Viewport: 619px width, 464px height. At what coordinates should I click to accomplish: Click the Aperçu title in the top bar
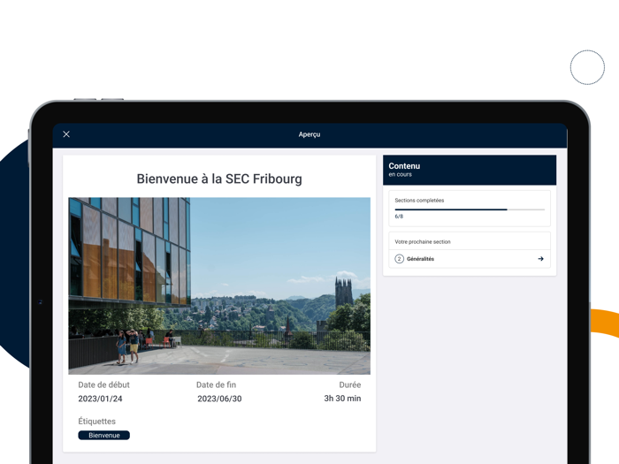point(309,134)
